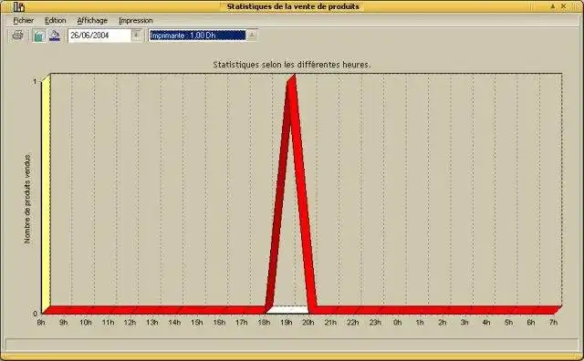584x361 pixels.
Task: Click the Nombre de produits vendus axis label
Action: click(27, 199)
